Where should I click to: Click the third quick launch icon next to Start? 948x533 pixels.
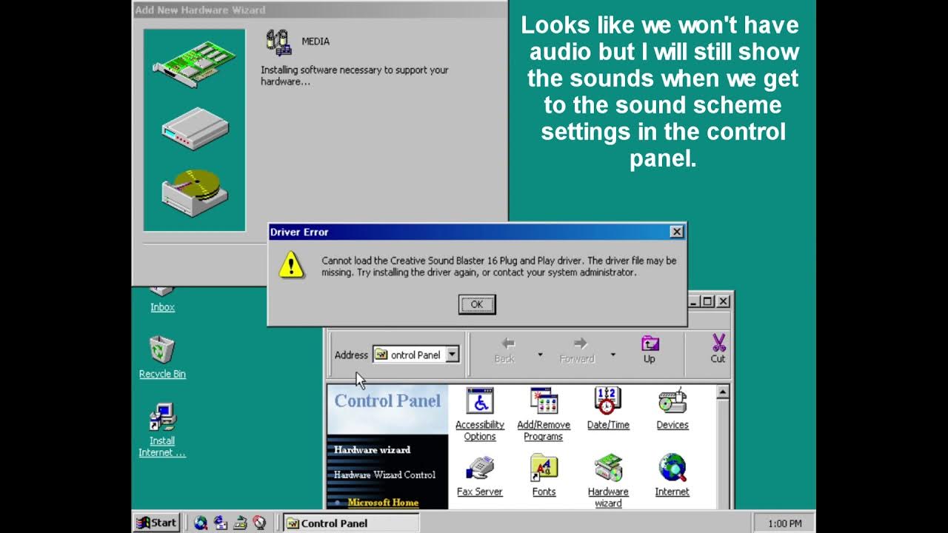click(239, 523)
